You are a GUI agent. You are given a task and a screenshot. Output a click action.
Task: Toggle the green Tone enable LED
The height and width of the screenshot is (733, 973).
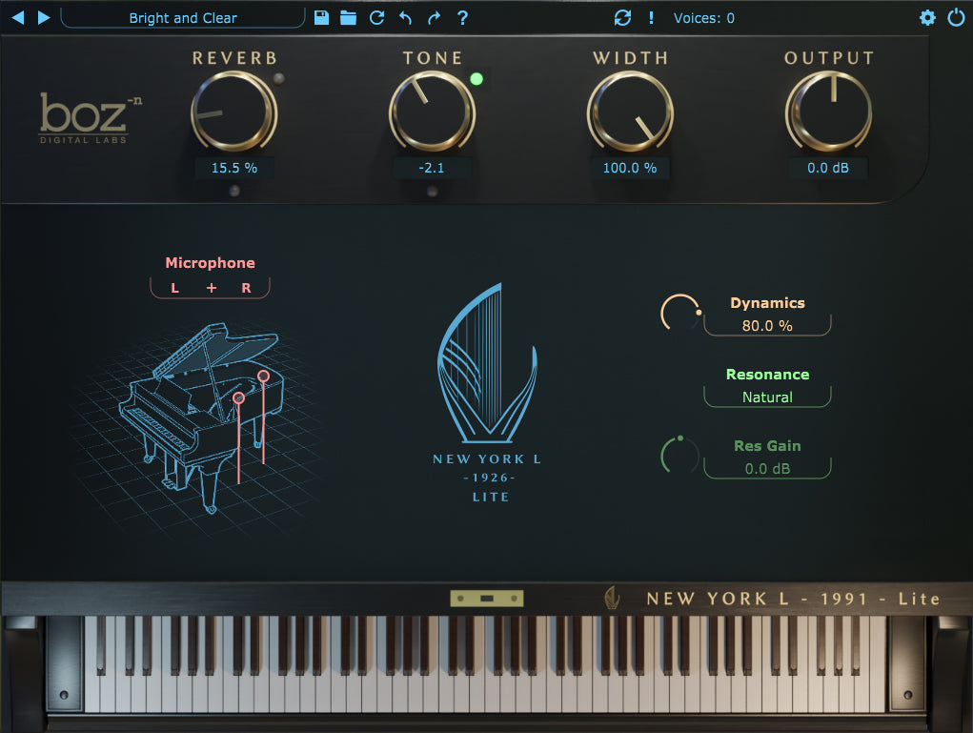[476, 79]
